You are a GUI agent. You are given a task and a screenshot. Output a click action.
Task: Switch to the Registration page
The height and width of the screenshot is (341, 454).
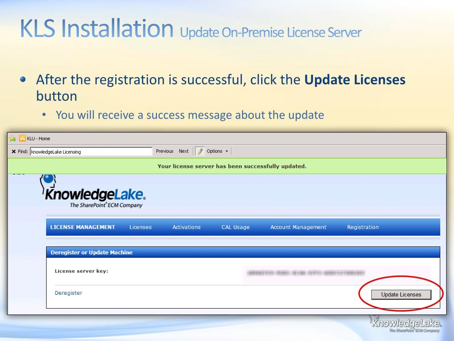363,227
